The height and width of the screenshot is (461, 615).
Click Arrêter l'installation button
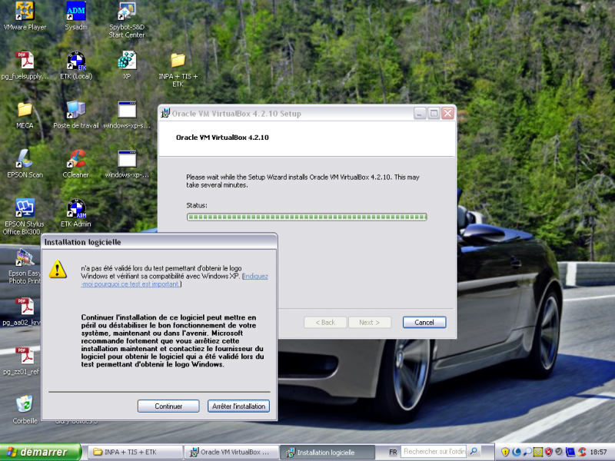point(238,406)
